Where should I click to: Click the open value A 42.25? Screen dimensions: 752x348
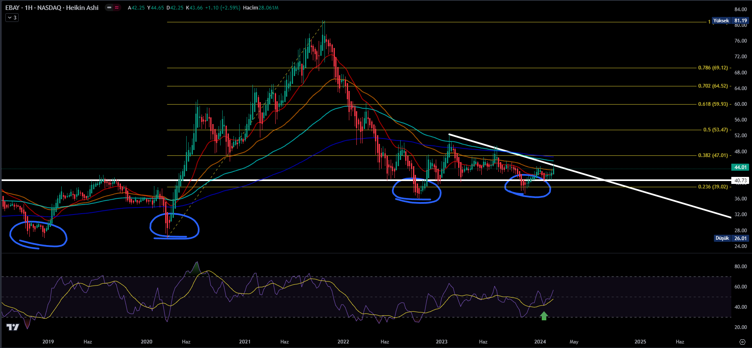pos(136,8)
